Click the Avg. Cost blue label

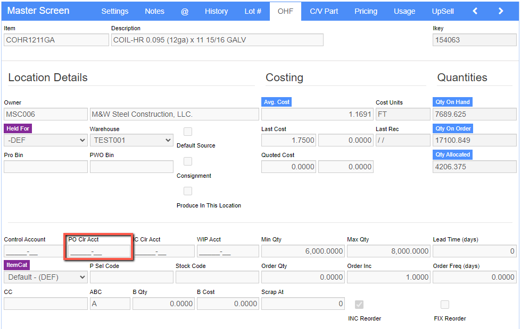[276, 102]
